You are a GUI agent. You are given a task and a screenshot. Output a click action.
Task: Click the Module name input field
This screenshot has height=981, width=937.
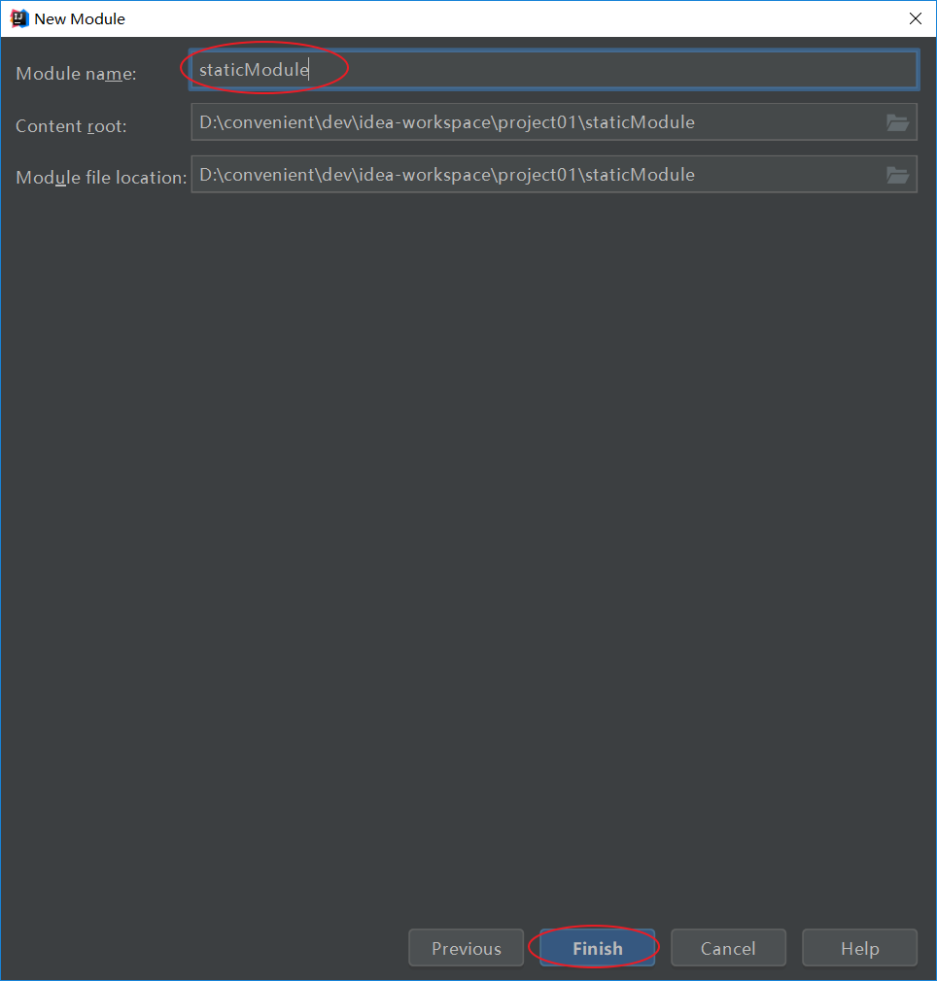coord(553,69)
